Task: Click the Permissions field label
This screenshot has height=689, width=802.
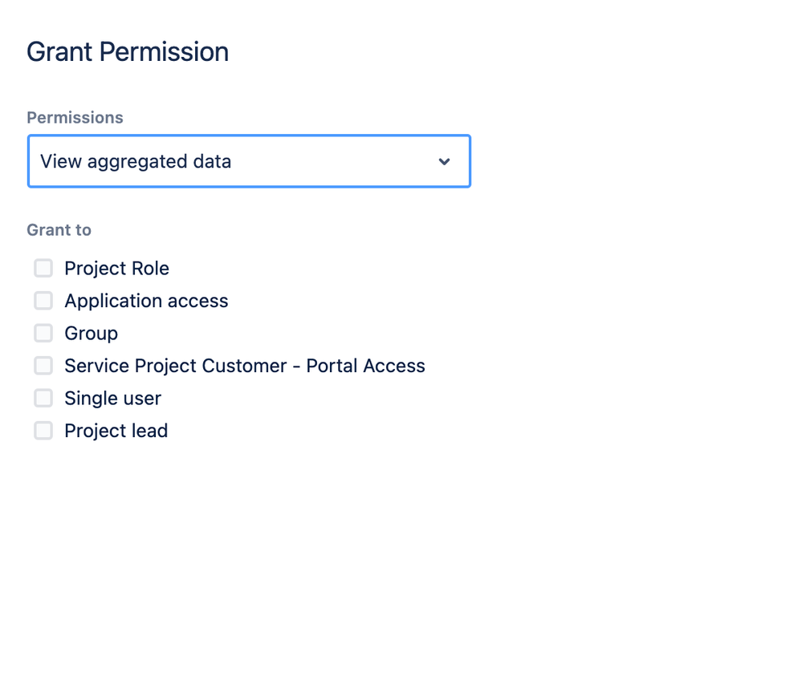Action: point(75,118)
